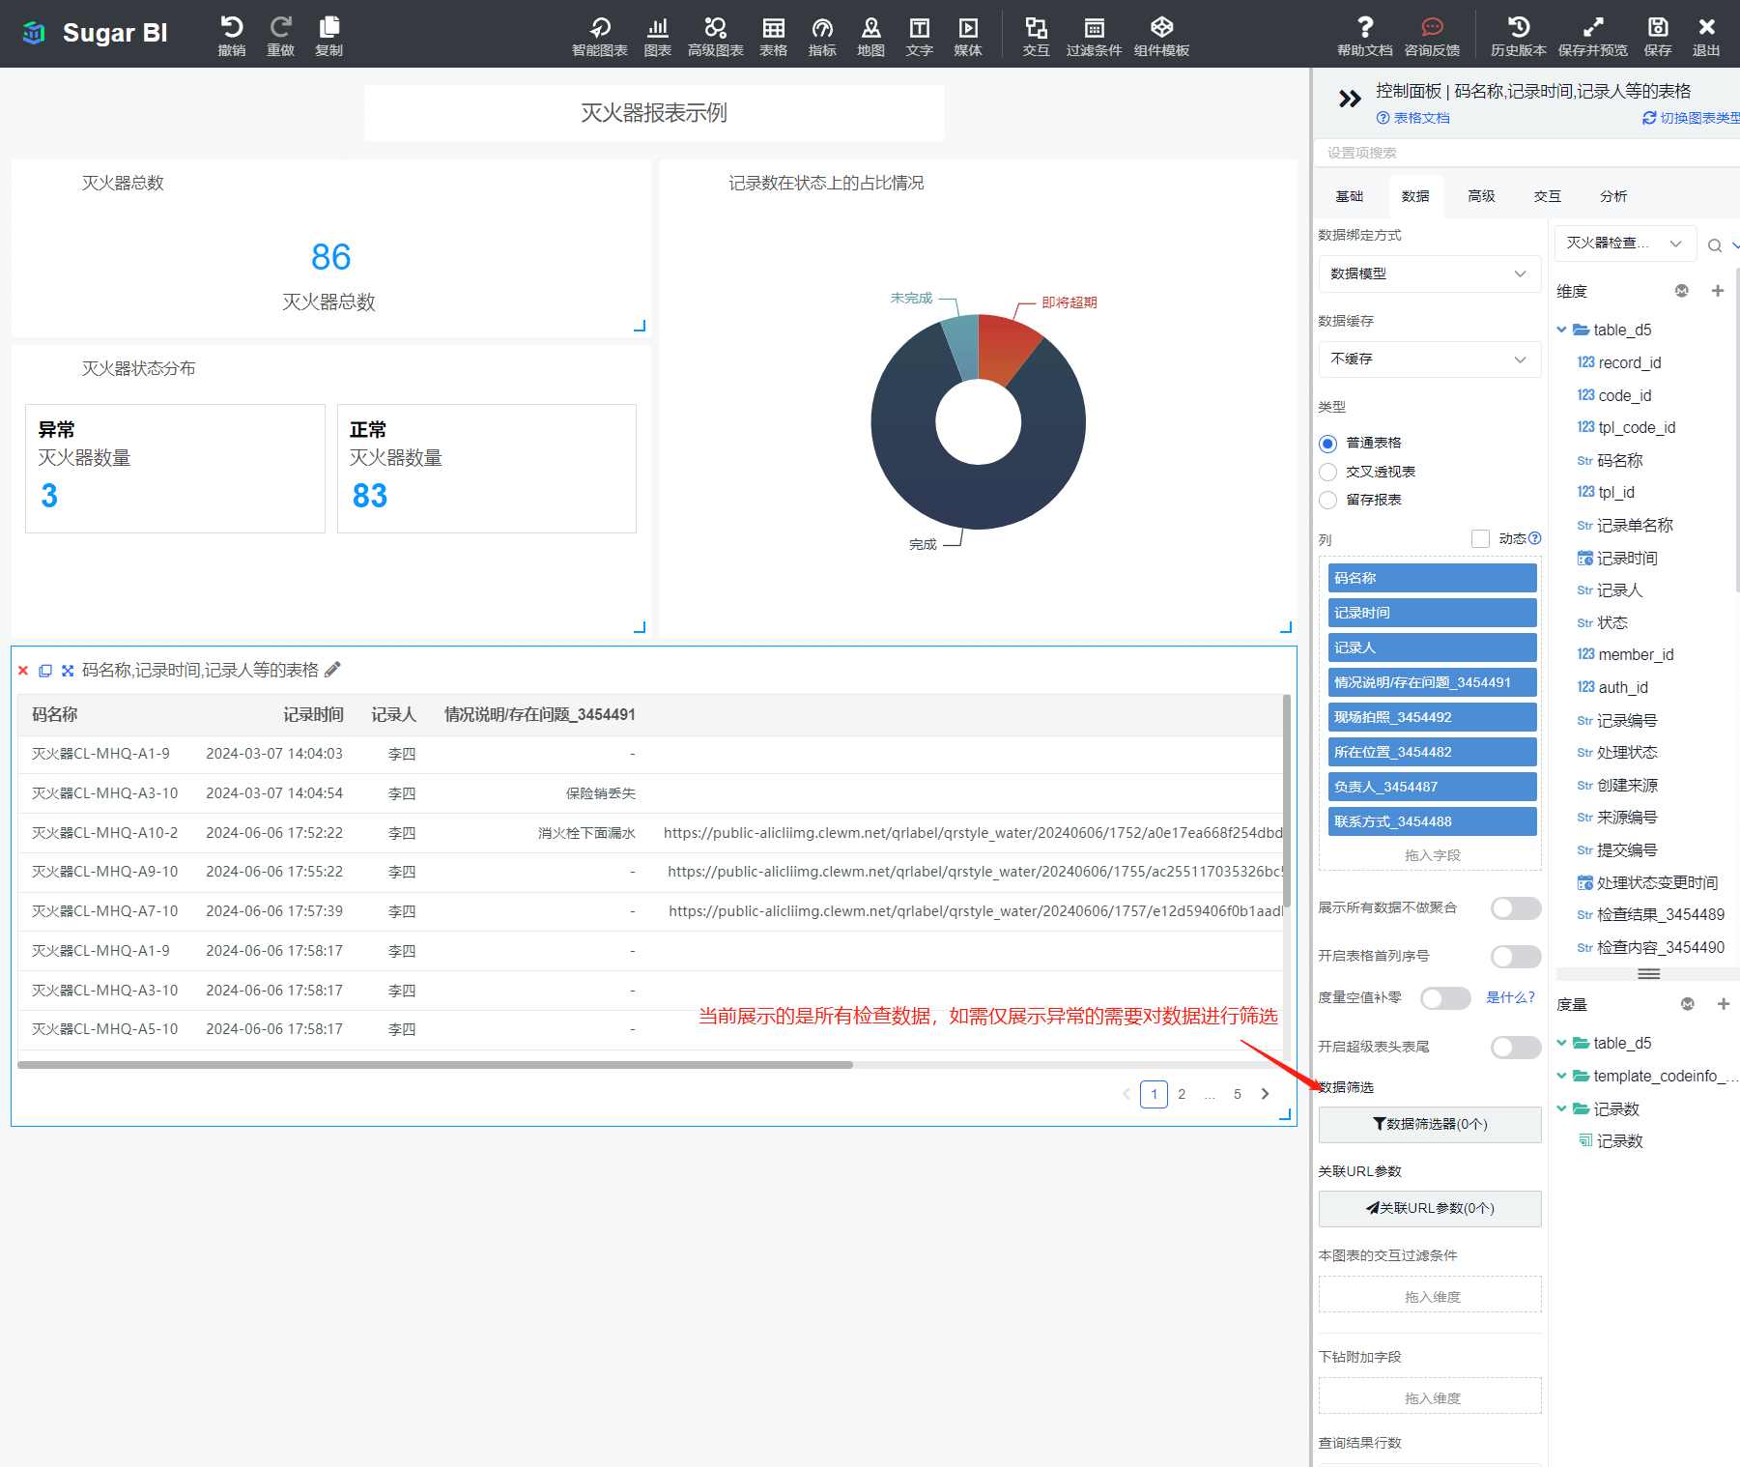Select the 交叉透视表 radio button
The height and width of the screenshot is (1467, 1740).
click(1328, 472)
